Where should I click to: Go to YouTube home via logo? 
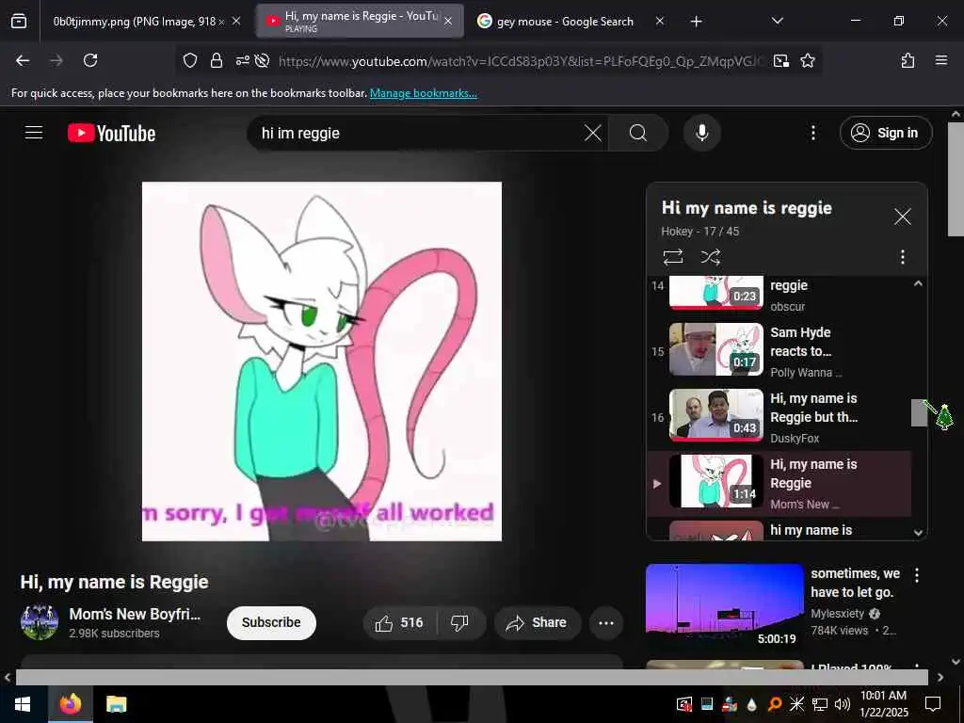(x=112, y=133)
